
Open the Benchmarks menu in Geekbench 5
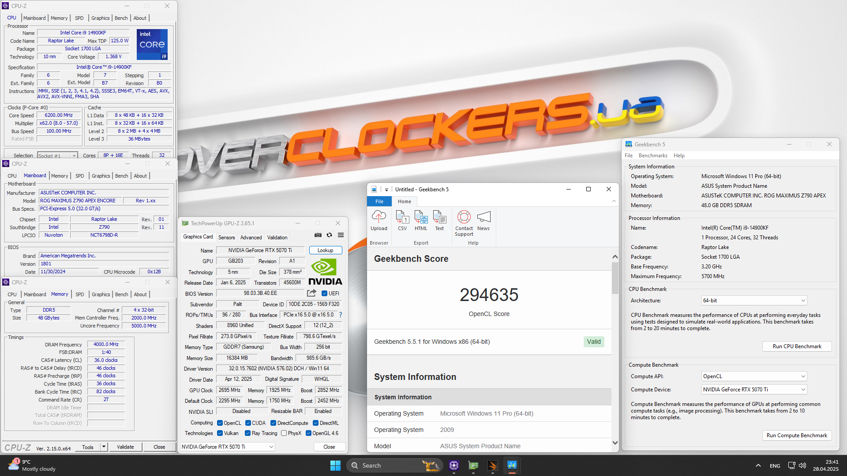[653, 156]
